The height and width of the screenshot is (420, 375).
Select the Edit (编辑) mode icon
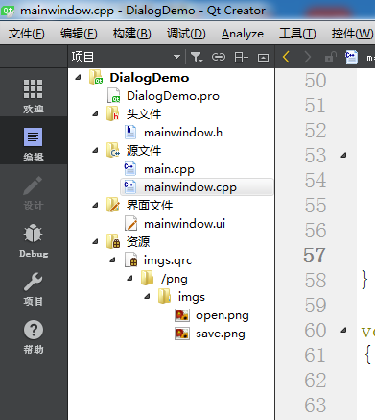click(34, 137)
